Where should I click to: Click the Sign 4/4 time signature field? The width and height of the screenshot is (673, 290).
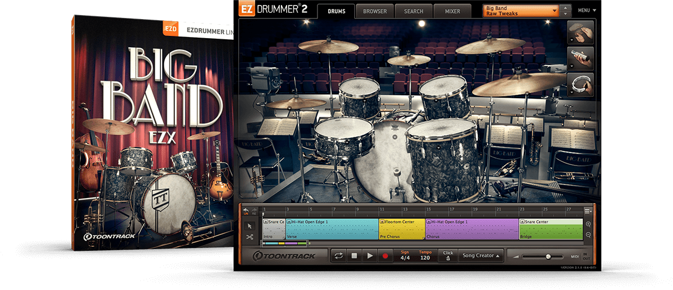(x=404, y=255)
